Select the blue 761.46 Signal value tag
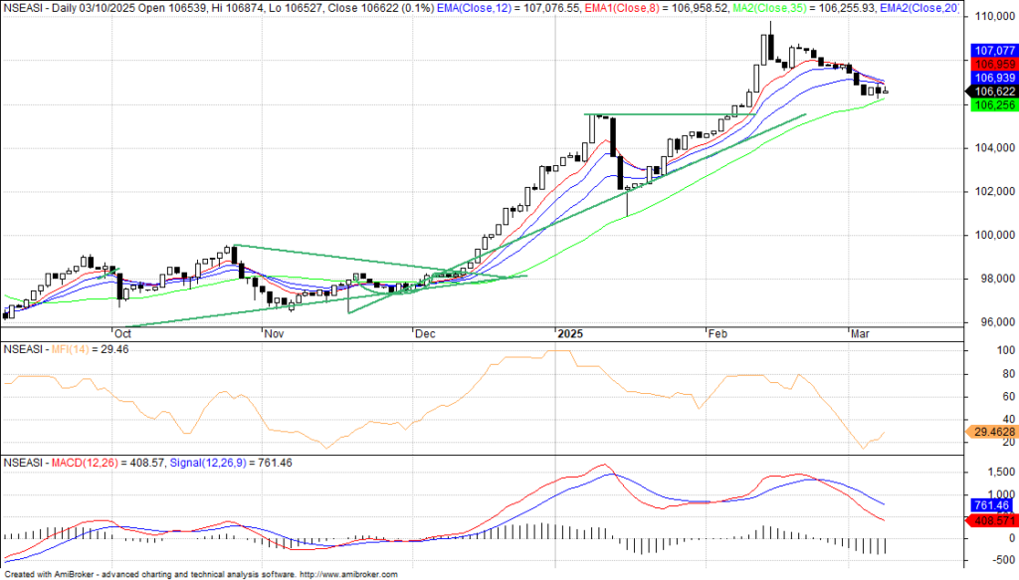Screen dimensions: 1019x580 click(x=991, y=505)
